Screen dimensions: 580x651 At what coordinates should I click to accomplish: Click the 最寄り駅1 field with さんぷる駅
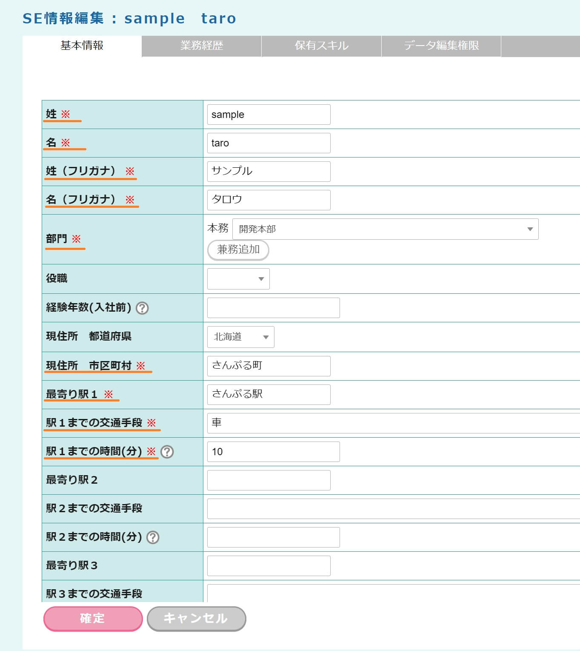pyautogui.click(x=269, y=395)
